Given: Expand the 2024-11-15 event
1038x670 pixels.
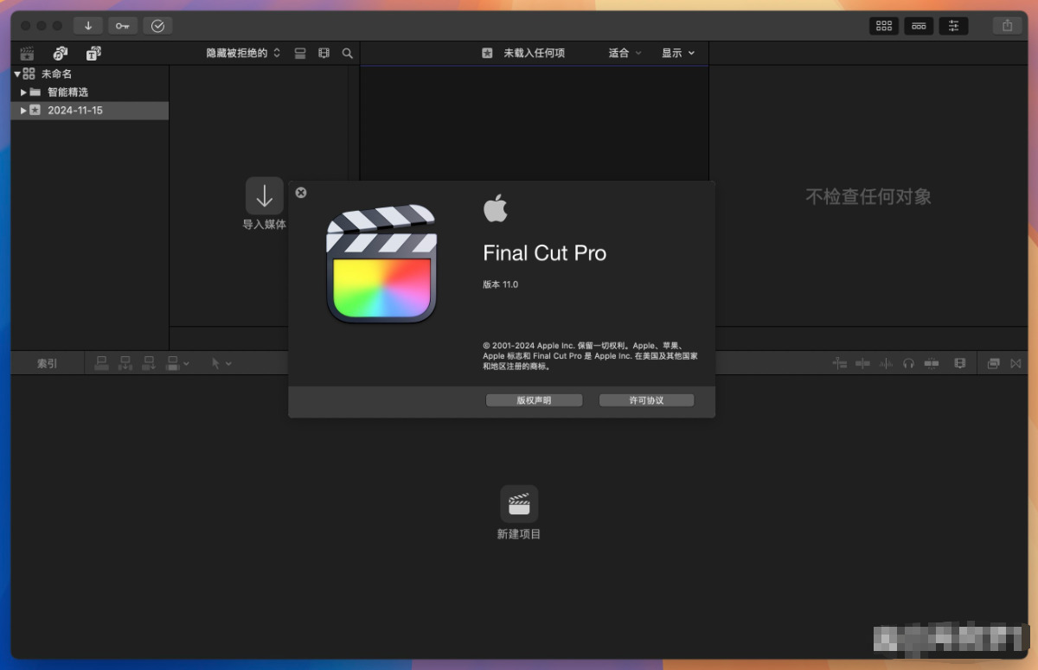Looking at the screenshot, I should tap(23, 111).
